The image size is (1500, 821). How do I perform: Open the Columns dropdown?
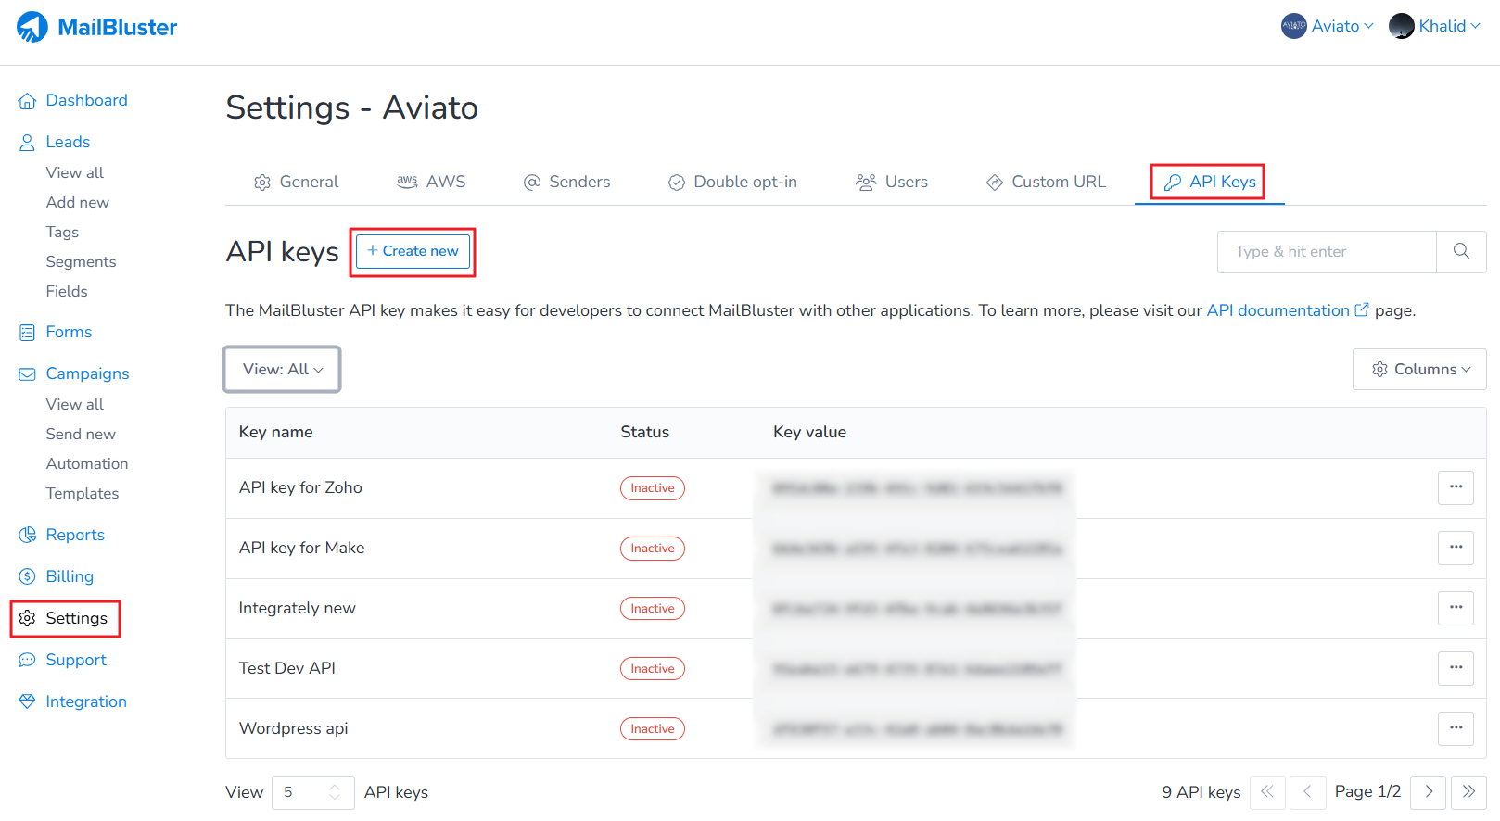pyautogui.click(x=1419, y=369)
